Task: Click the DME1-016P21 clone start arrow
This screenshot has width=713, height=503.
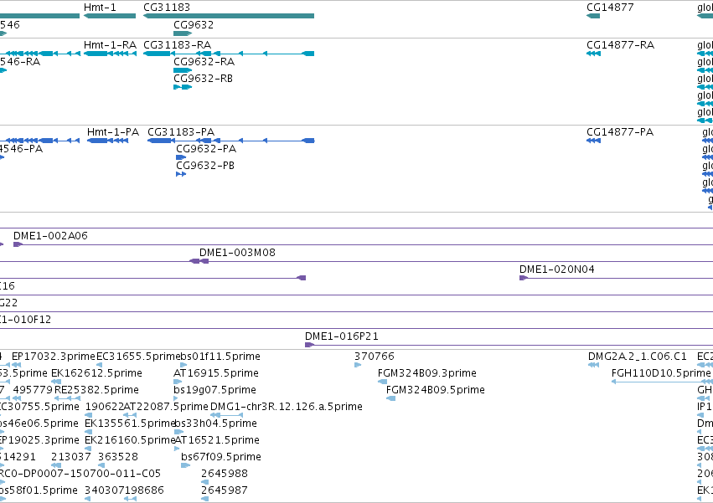Action: (x=309, y=345)
